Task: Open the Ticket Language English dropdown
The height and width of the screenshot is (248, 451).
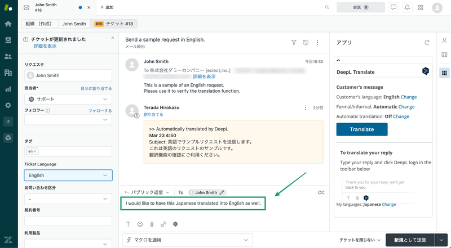Action: (68, 175)
